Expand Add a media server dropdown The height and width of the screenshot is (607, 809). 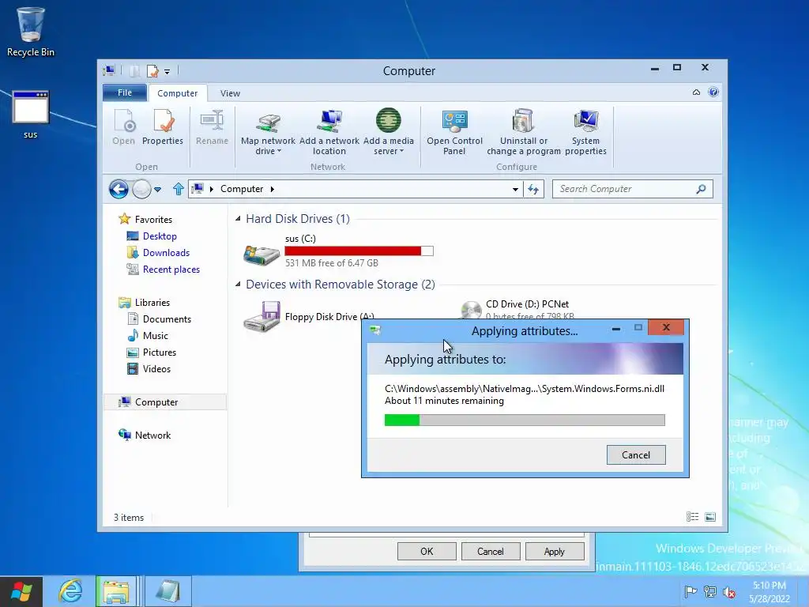[x=401, y=151]
